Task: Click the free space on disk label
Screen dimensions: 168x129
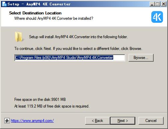Action: (40, 100)
